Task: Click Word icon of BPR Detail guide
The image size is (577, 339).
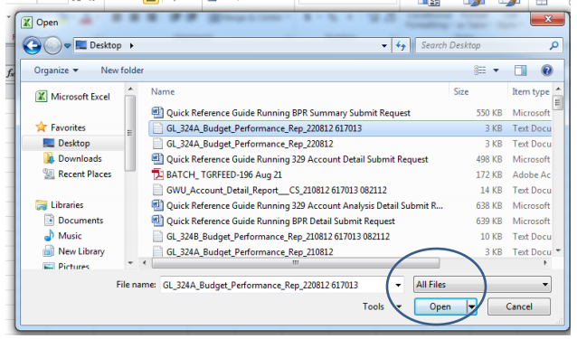Action: point(157,221)
